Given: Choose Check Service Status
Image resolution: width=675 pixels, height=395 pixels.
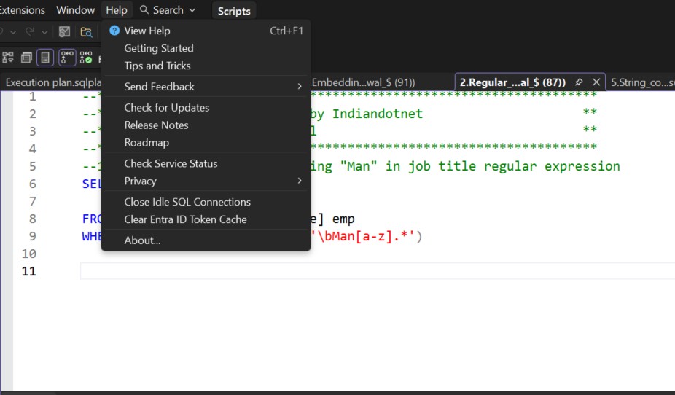Looking at the screenshot, I should [206, 163].
